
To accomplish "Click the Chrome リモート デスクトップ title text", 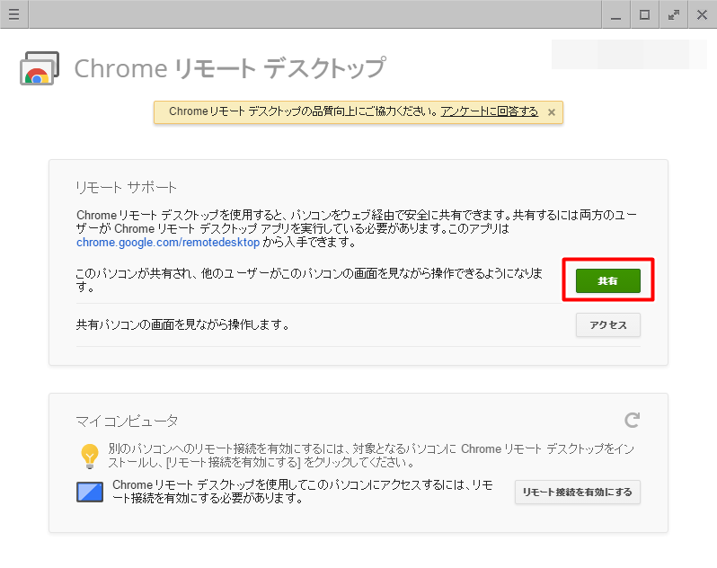I will (230, 68).
